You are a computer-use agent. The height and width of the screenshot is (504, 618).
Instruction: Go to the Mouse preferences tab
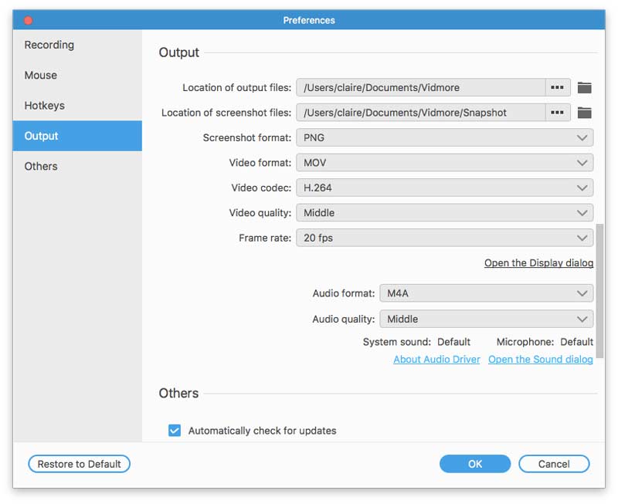[41, 75]
